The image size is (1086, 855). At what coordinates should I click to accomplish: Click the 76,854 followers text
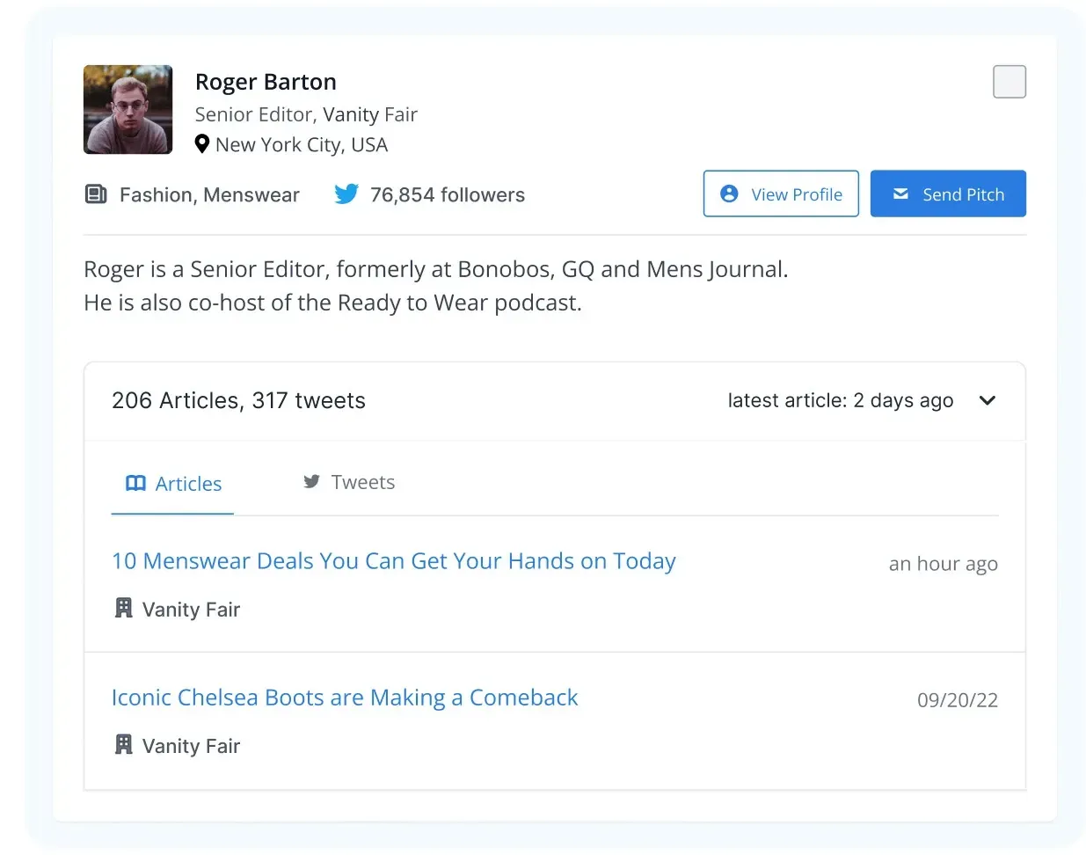[x=447, y=194]
